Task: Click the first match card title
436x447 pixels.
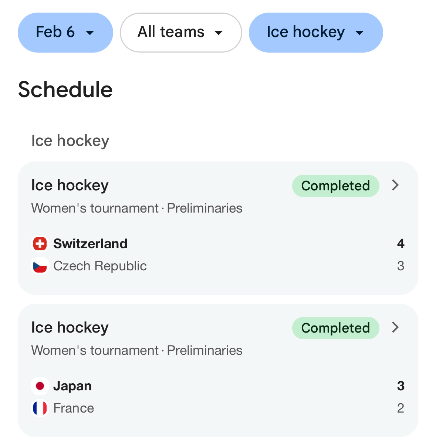Action: [x=70, y=185]
